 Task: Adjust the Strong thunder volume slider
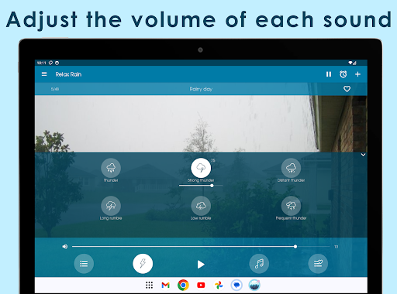[x=201, y=186]
